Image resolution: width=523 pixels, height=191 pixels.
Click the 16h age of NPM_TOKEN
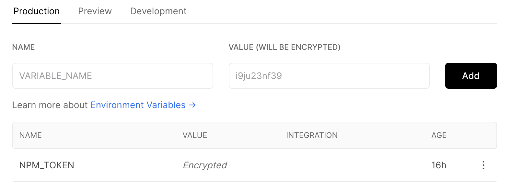(439, 165)
